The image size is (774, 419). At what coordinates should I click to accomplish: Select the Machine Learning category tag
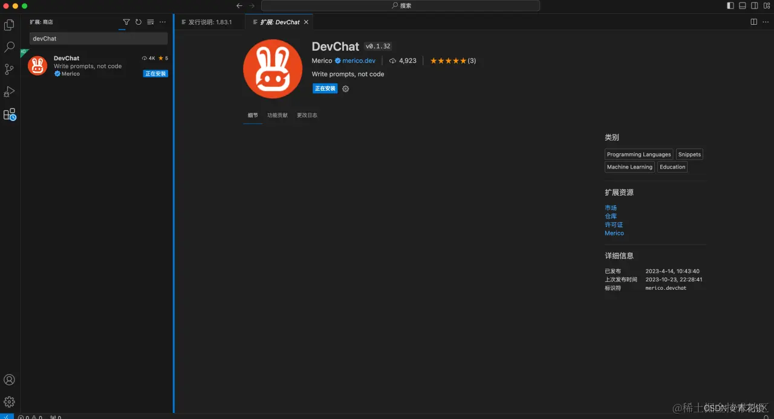click(629, 167)
